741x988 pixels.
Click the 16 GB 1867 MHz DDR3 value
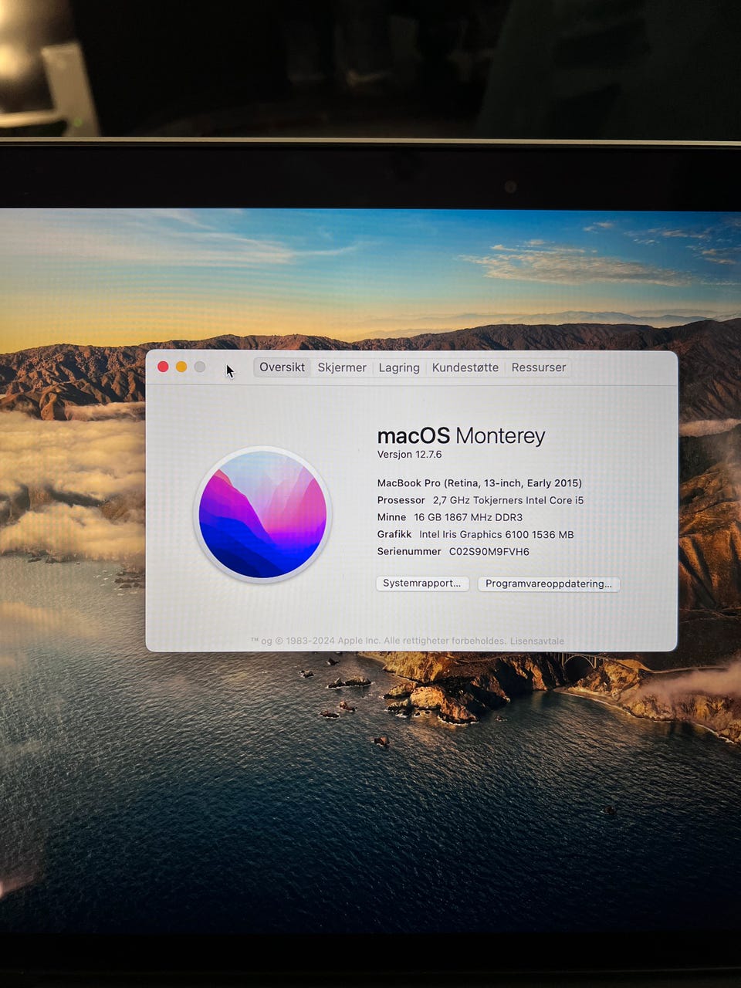pyautogui.click(x=468, y=517)
